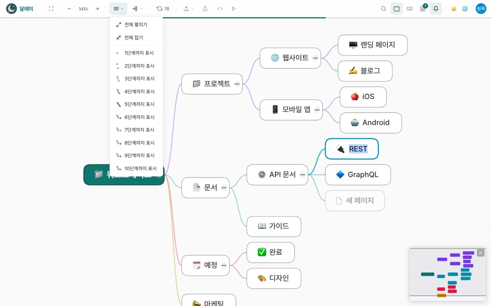Click the fullscreen icon in the toolbar
491x306 pixels.
[51, 8]
